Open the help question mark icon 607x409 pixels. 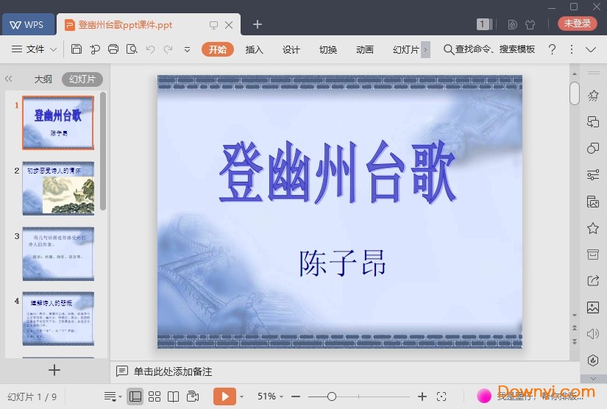(x=553, y=49)
